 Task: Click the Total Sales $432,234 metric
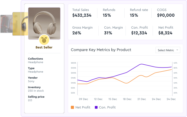point(82,13)
